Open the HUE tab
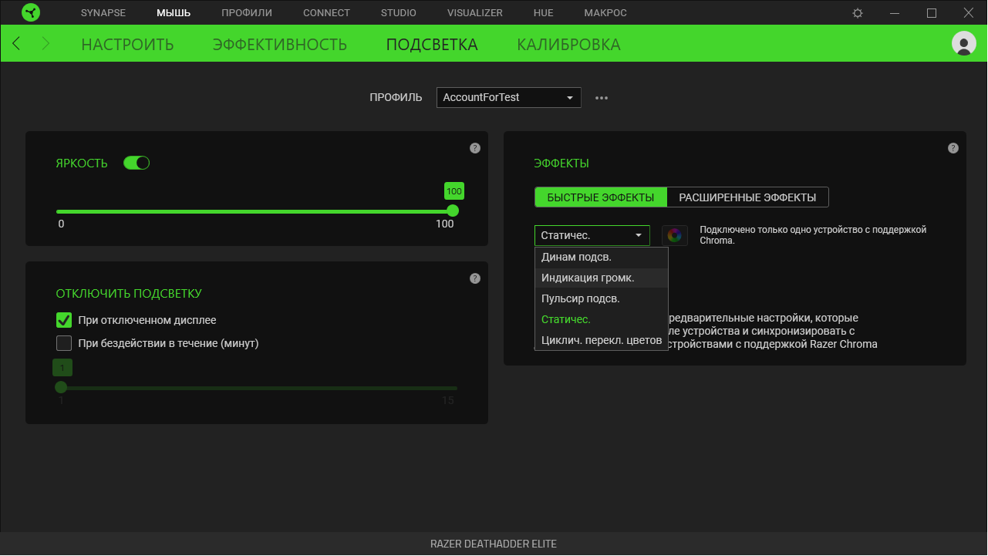This screenshot has height=556, width=988. point(543,13)
